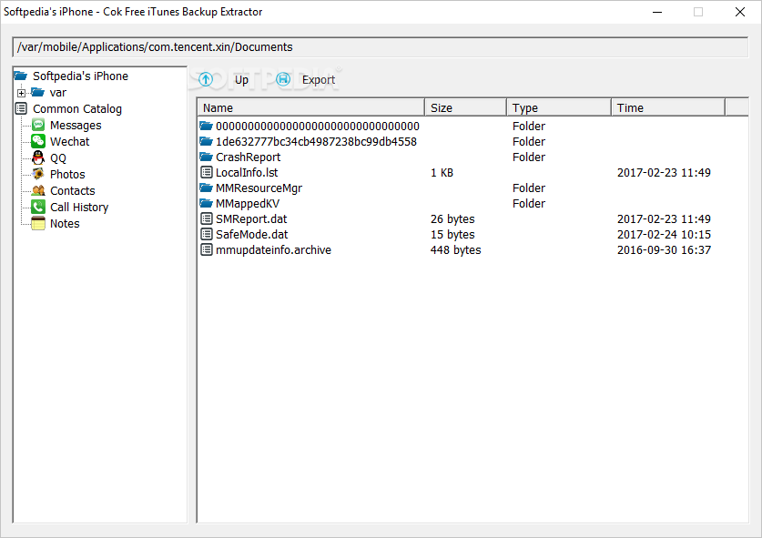Click the 1 KB size cell
The width and height of the screenshot is (762, 538).
[x=442, y=173]
